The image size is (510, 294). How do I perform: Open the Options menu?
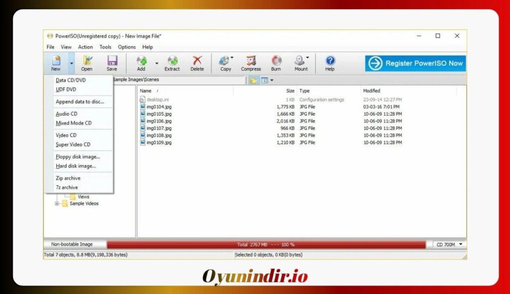point(127,47)
